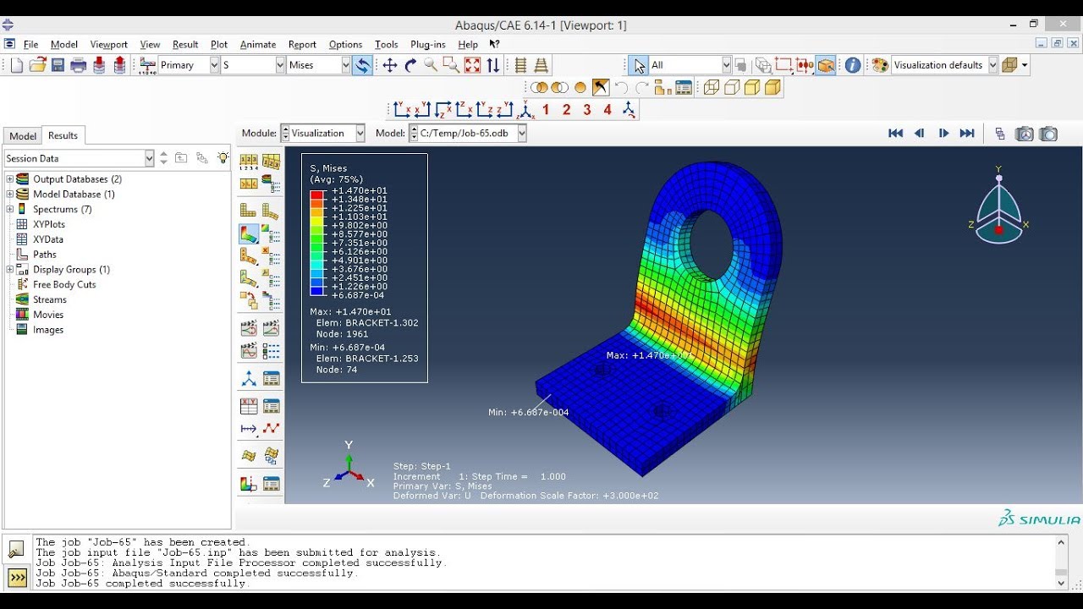
Task: Toggle the wireframe render style cube
Action: pos(712,87)
